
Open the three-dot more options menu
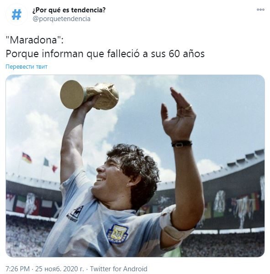click(x=260, y=10)
